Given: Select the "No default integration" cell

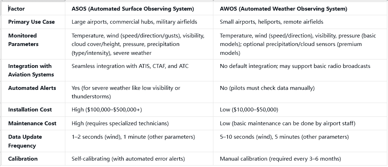Looking at the screenshot, I should tap(295, 66).
